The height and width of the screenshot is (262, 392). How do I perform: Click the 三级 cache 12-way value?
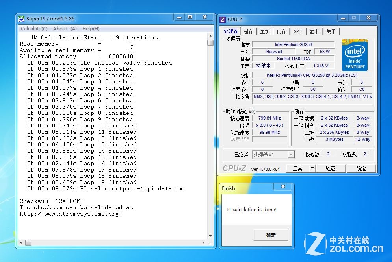pos(363,139)
